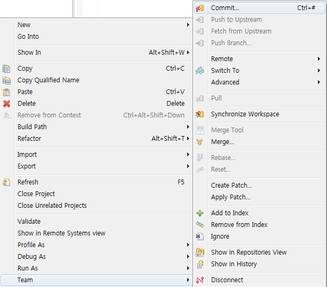
Task: Expand the Team submenu arrow
Action: coord(188,280)
